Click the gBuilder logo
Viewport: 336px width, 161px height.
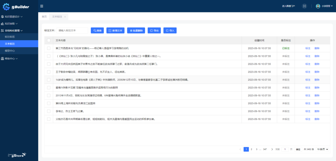(x=16, y=7)
